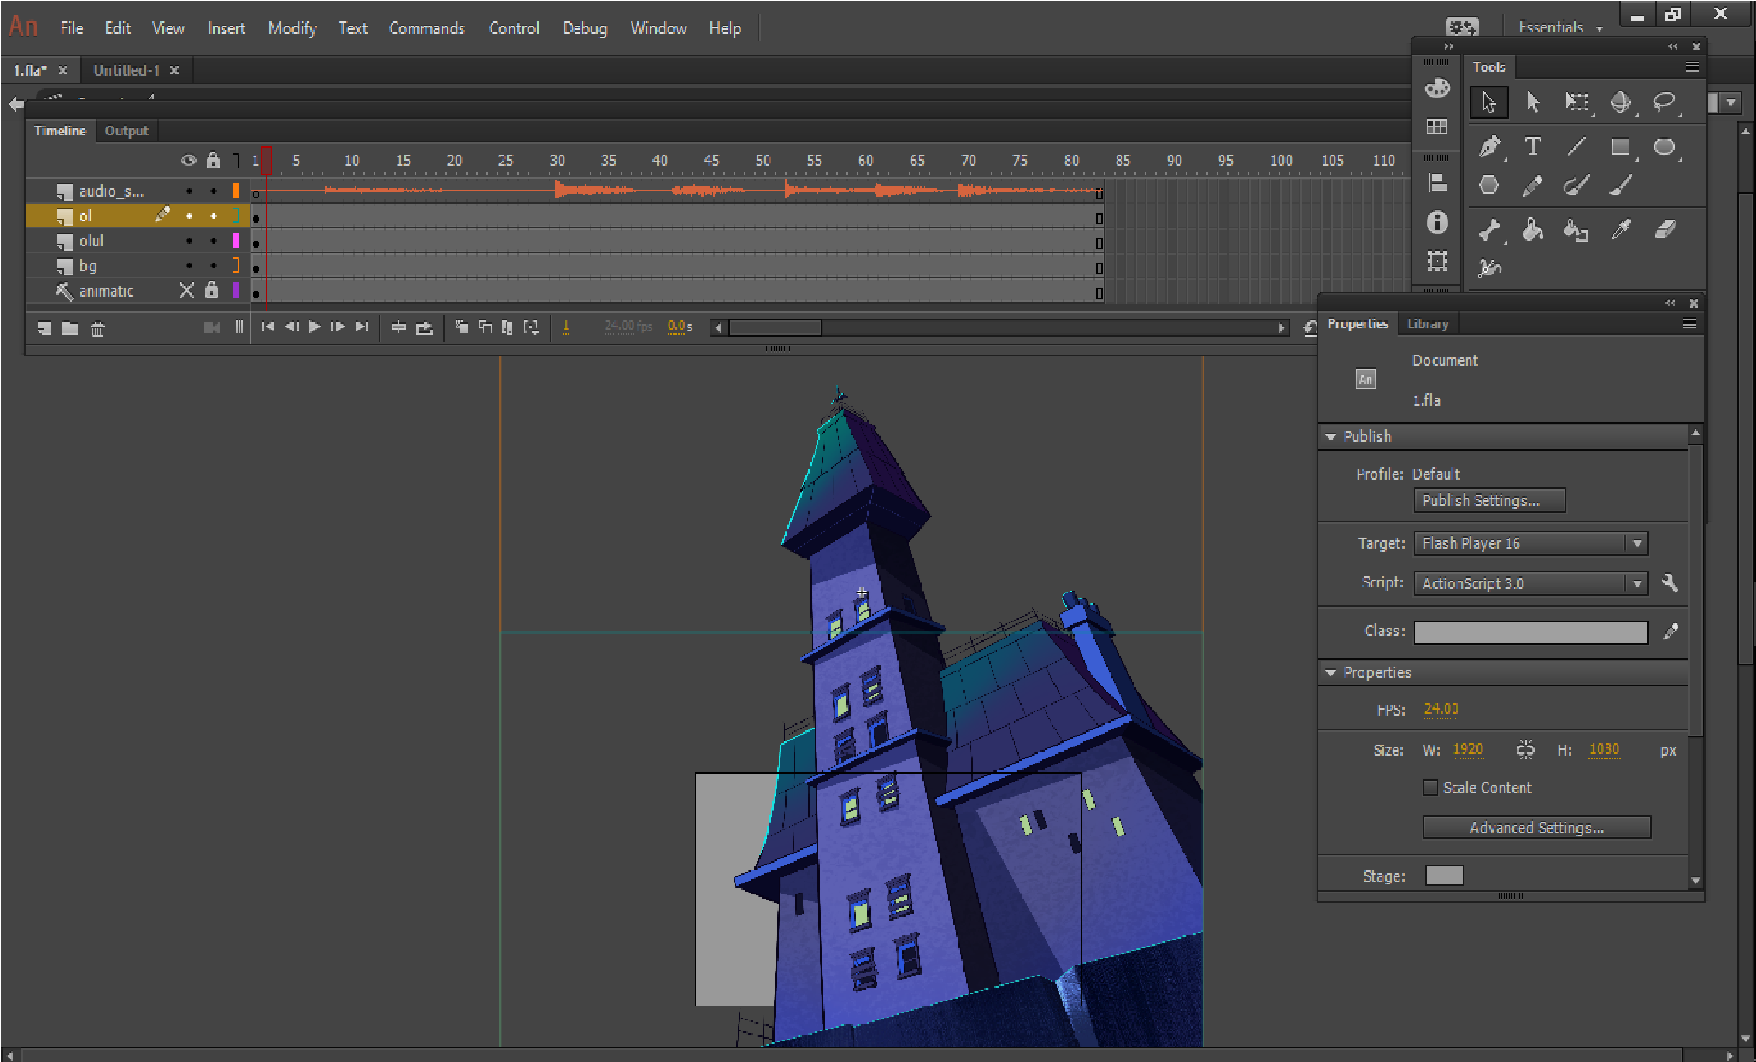Go to the first frame
1756x1062 pixels.
(268, 327)
